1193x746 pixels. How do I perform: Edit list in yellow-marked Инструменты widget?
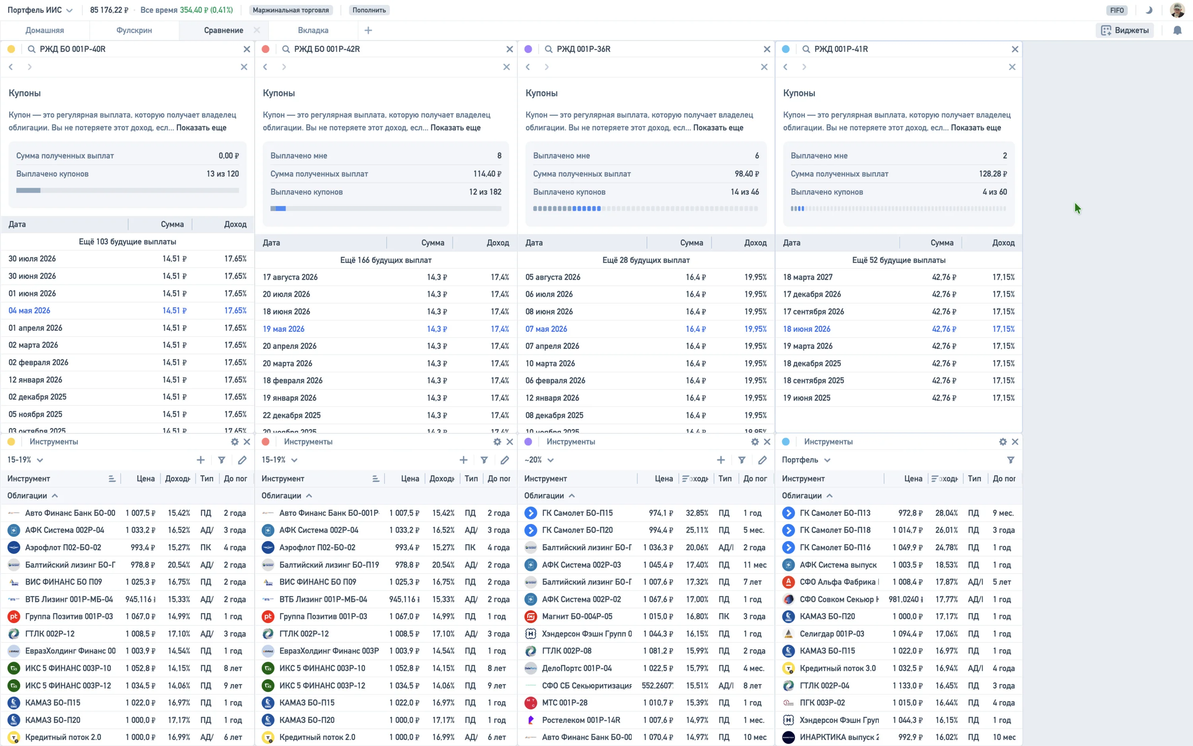[242, 460]
